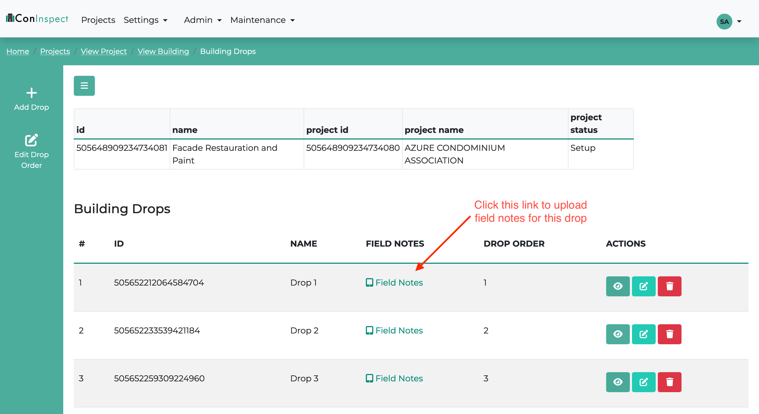Delete Drop 3 with trash icon
The image size is (759, 414).
coord(669,382)
